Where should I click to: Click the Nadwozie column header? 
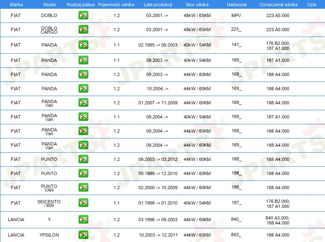pos(237,5)
